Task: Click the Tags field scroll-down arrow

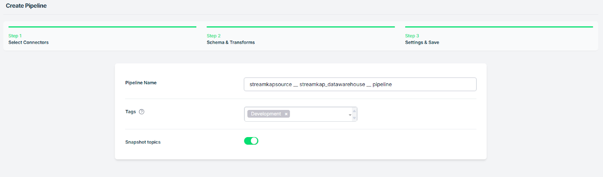Action: (x=354, y=118)
